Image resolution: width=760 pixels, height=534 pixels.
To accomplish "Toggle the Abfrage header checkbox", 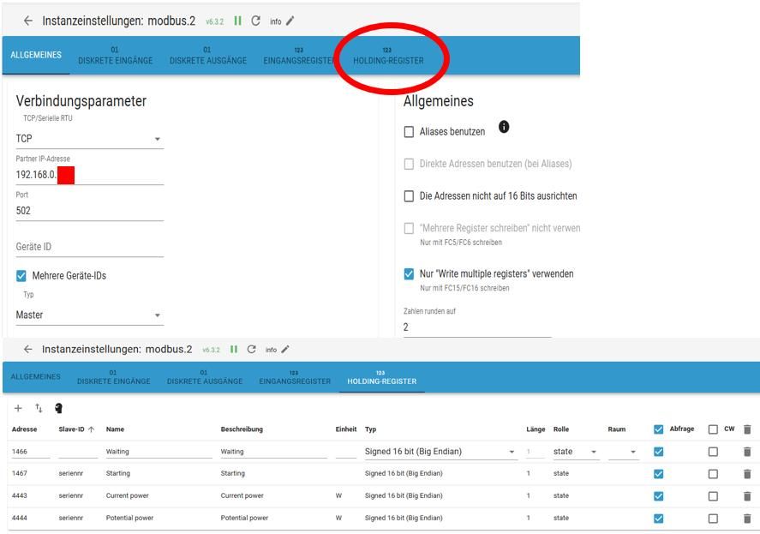I will [658, 429].
